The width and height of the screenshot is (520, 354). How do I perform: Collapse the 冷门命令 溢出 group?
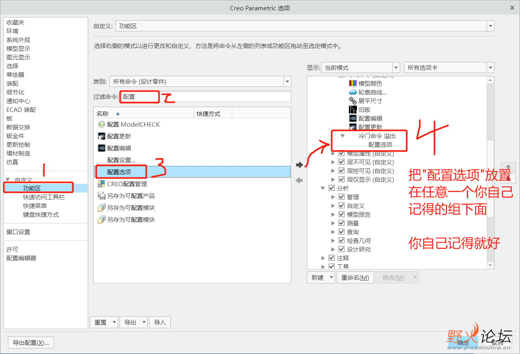pos(343,136)
